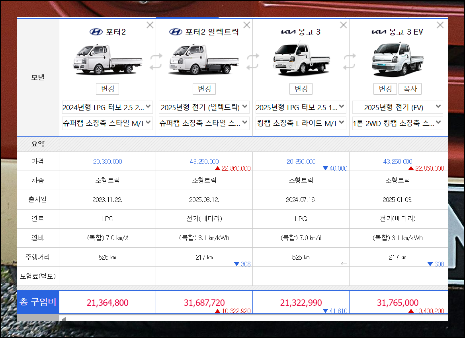Open the 2025년형 전기 (EV) dropdown
The height and width of the screenshot is (338, 465).
[x=397, y=107]
